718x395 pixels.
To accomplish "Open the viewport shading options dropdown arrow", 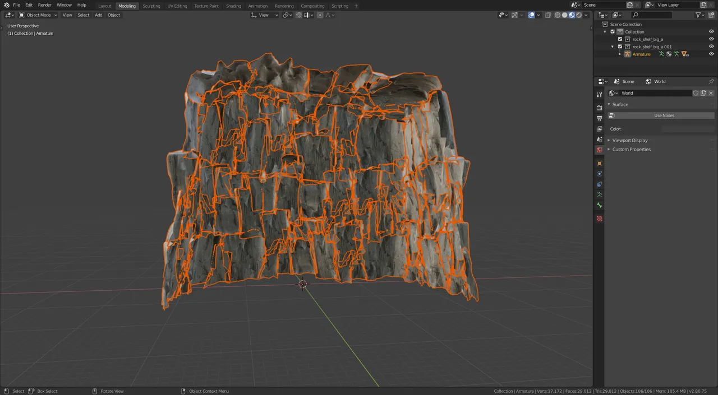I will [587, 15].
